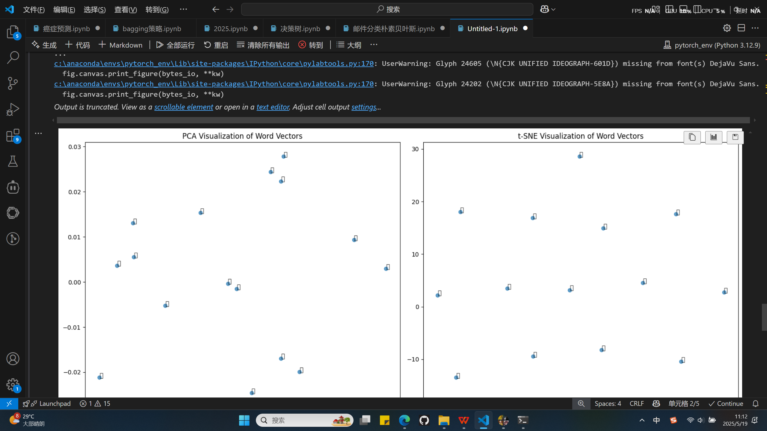The height and width of the screenshot is (431, 767).
Task: Switch to the 决策树.ipynb tab
Action: [300, 29]
